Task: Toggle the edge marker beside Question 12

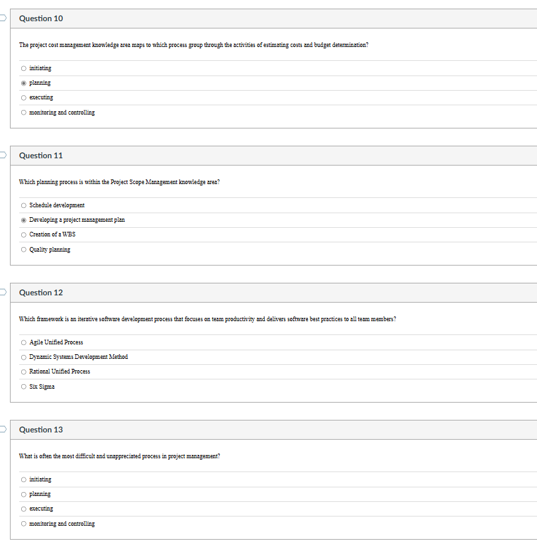Action: (2, 292)
